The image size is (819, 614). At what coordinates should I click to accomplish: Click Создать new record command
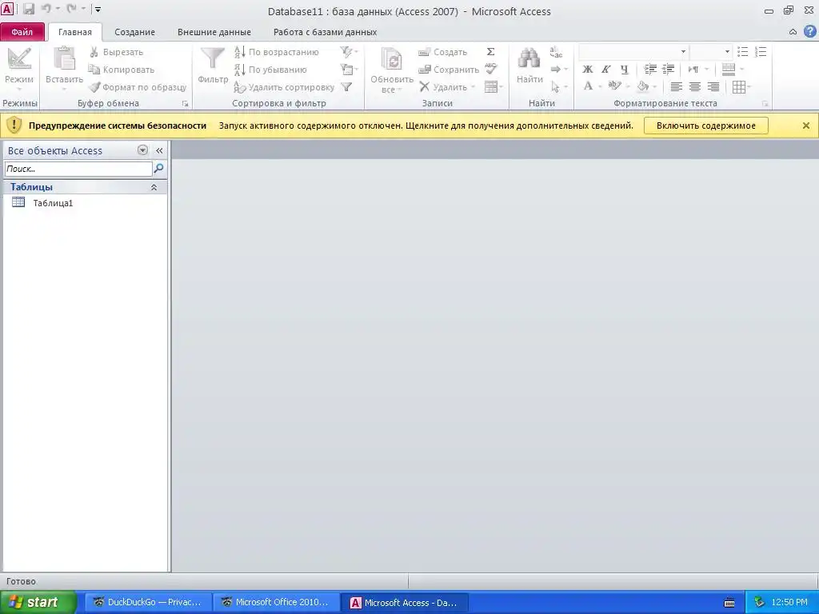tap(443, 52)
